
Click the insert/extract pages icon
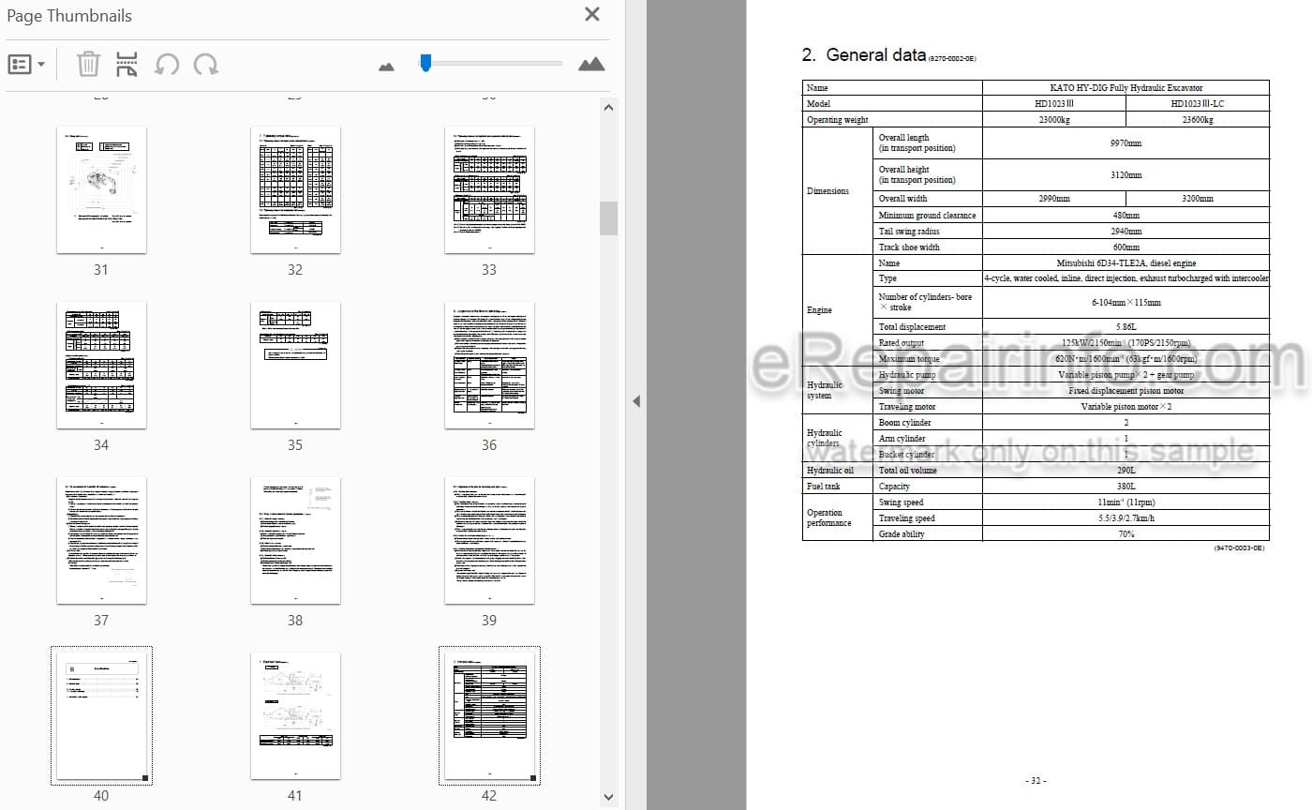[x=127, y=65]
